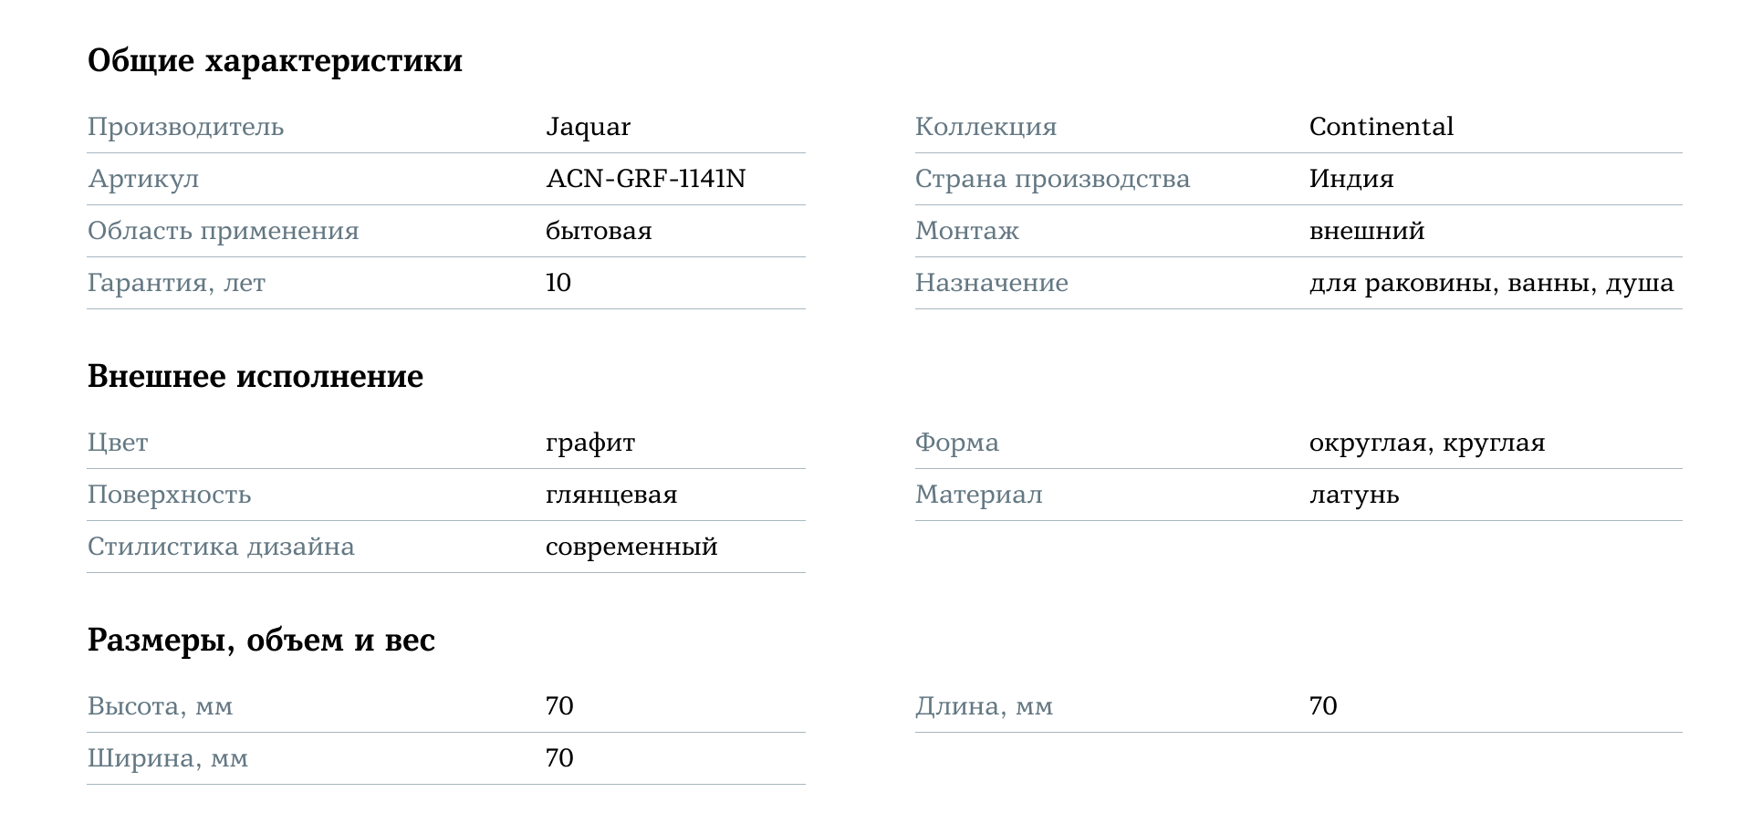Select the article number ACN-GRF-1141N
1752x824 pixels.
(645, 179)
